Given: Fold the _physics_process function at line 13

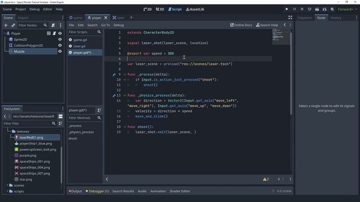Looking at the screenshot, I should [125, 95].
